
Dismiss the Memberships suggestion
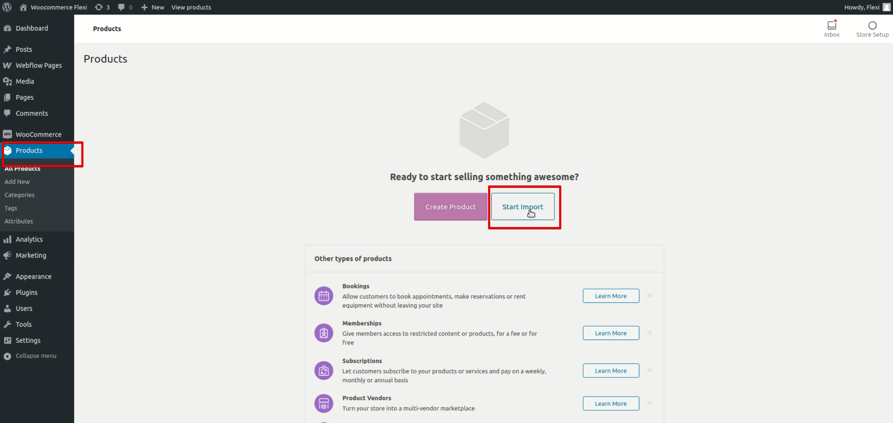coord(650,333)
